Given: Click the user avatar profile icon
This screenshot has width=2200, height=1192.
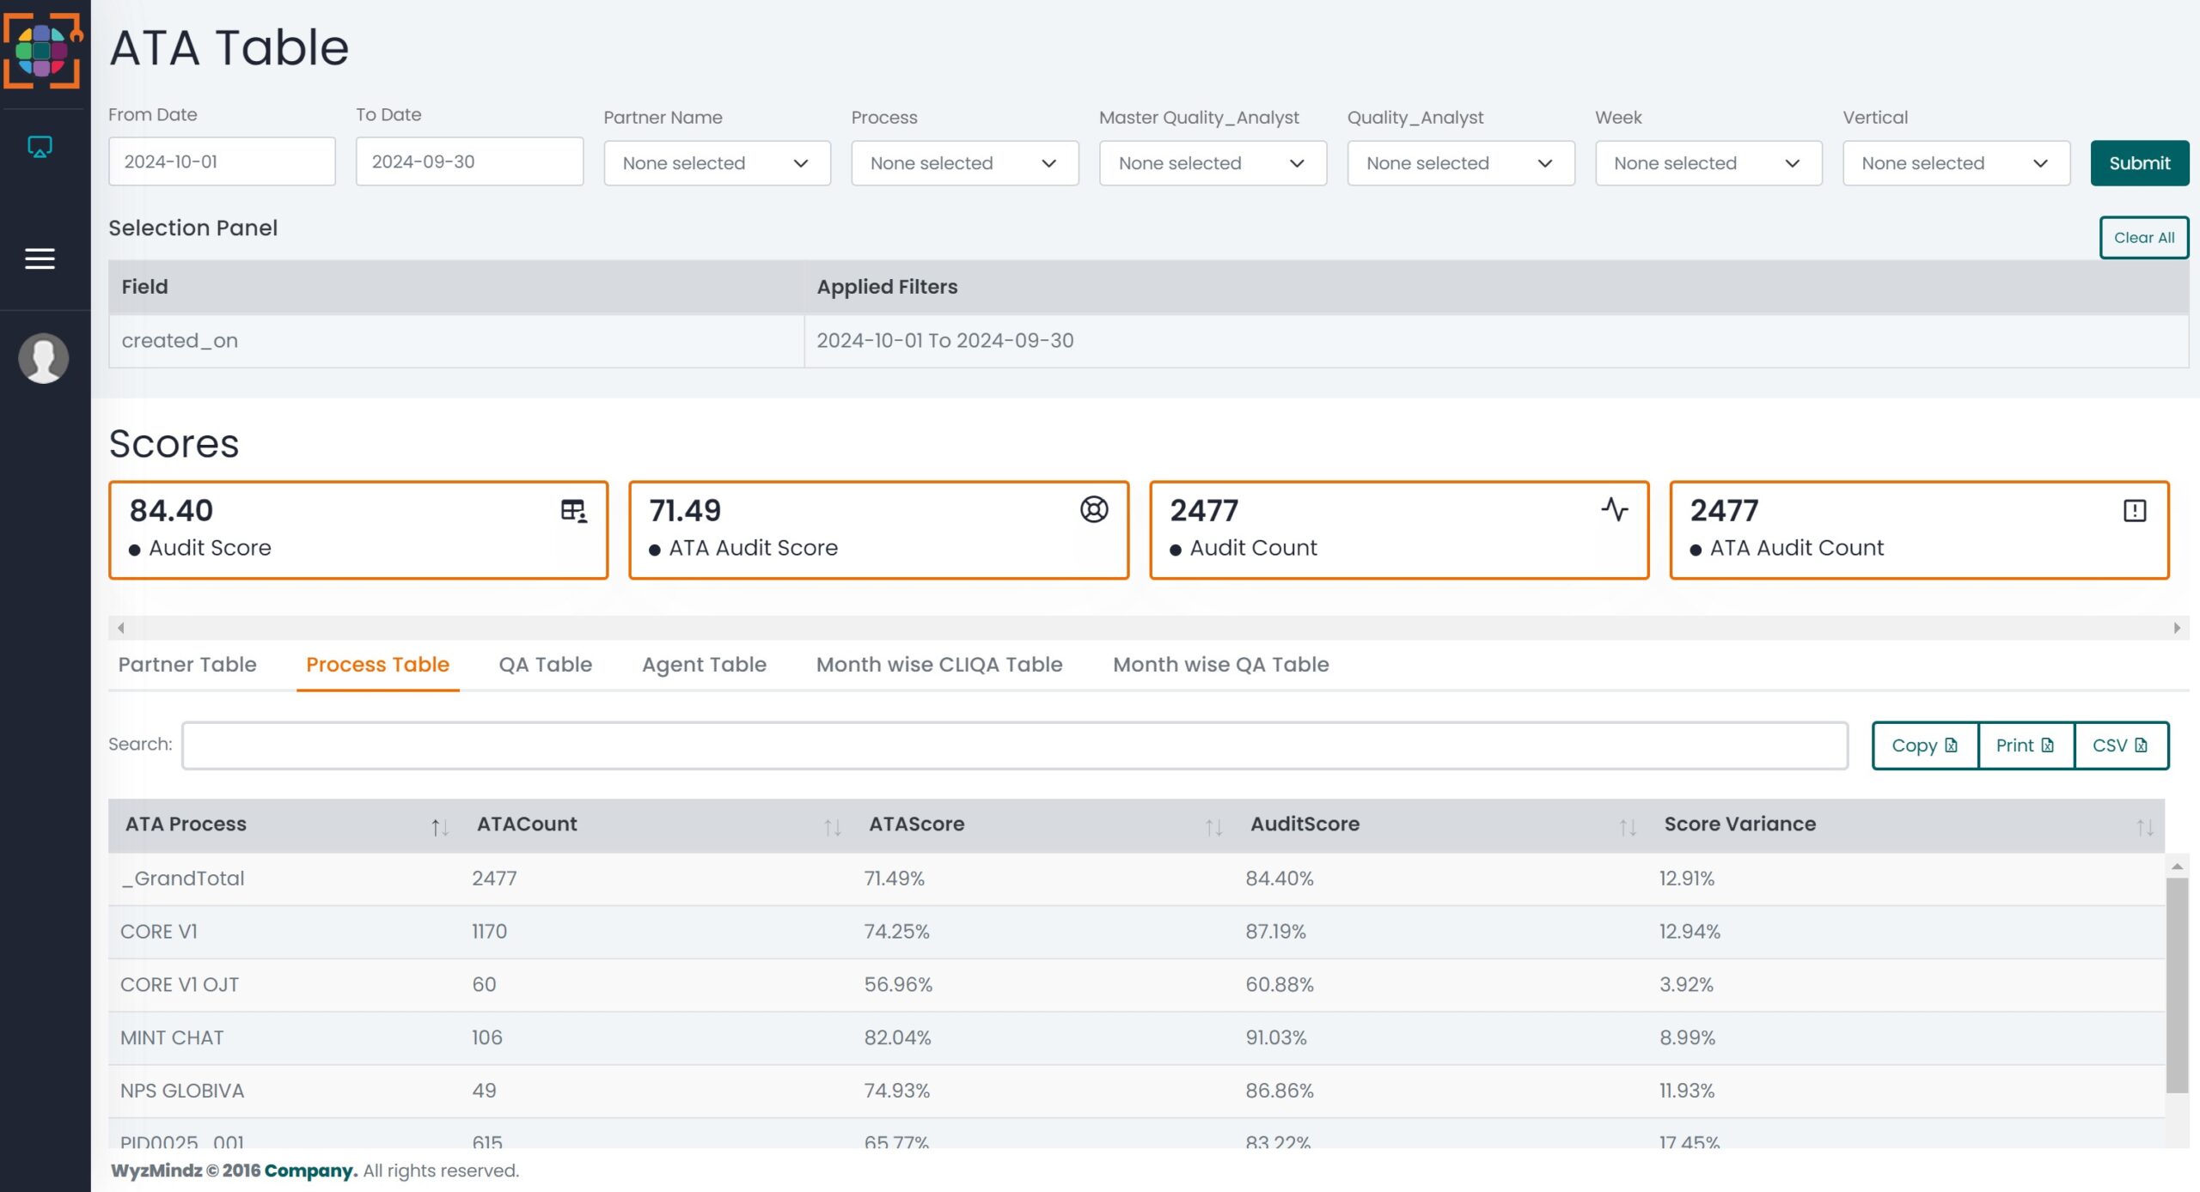Looking at the screenshot, I should click(x=43, y=358).
